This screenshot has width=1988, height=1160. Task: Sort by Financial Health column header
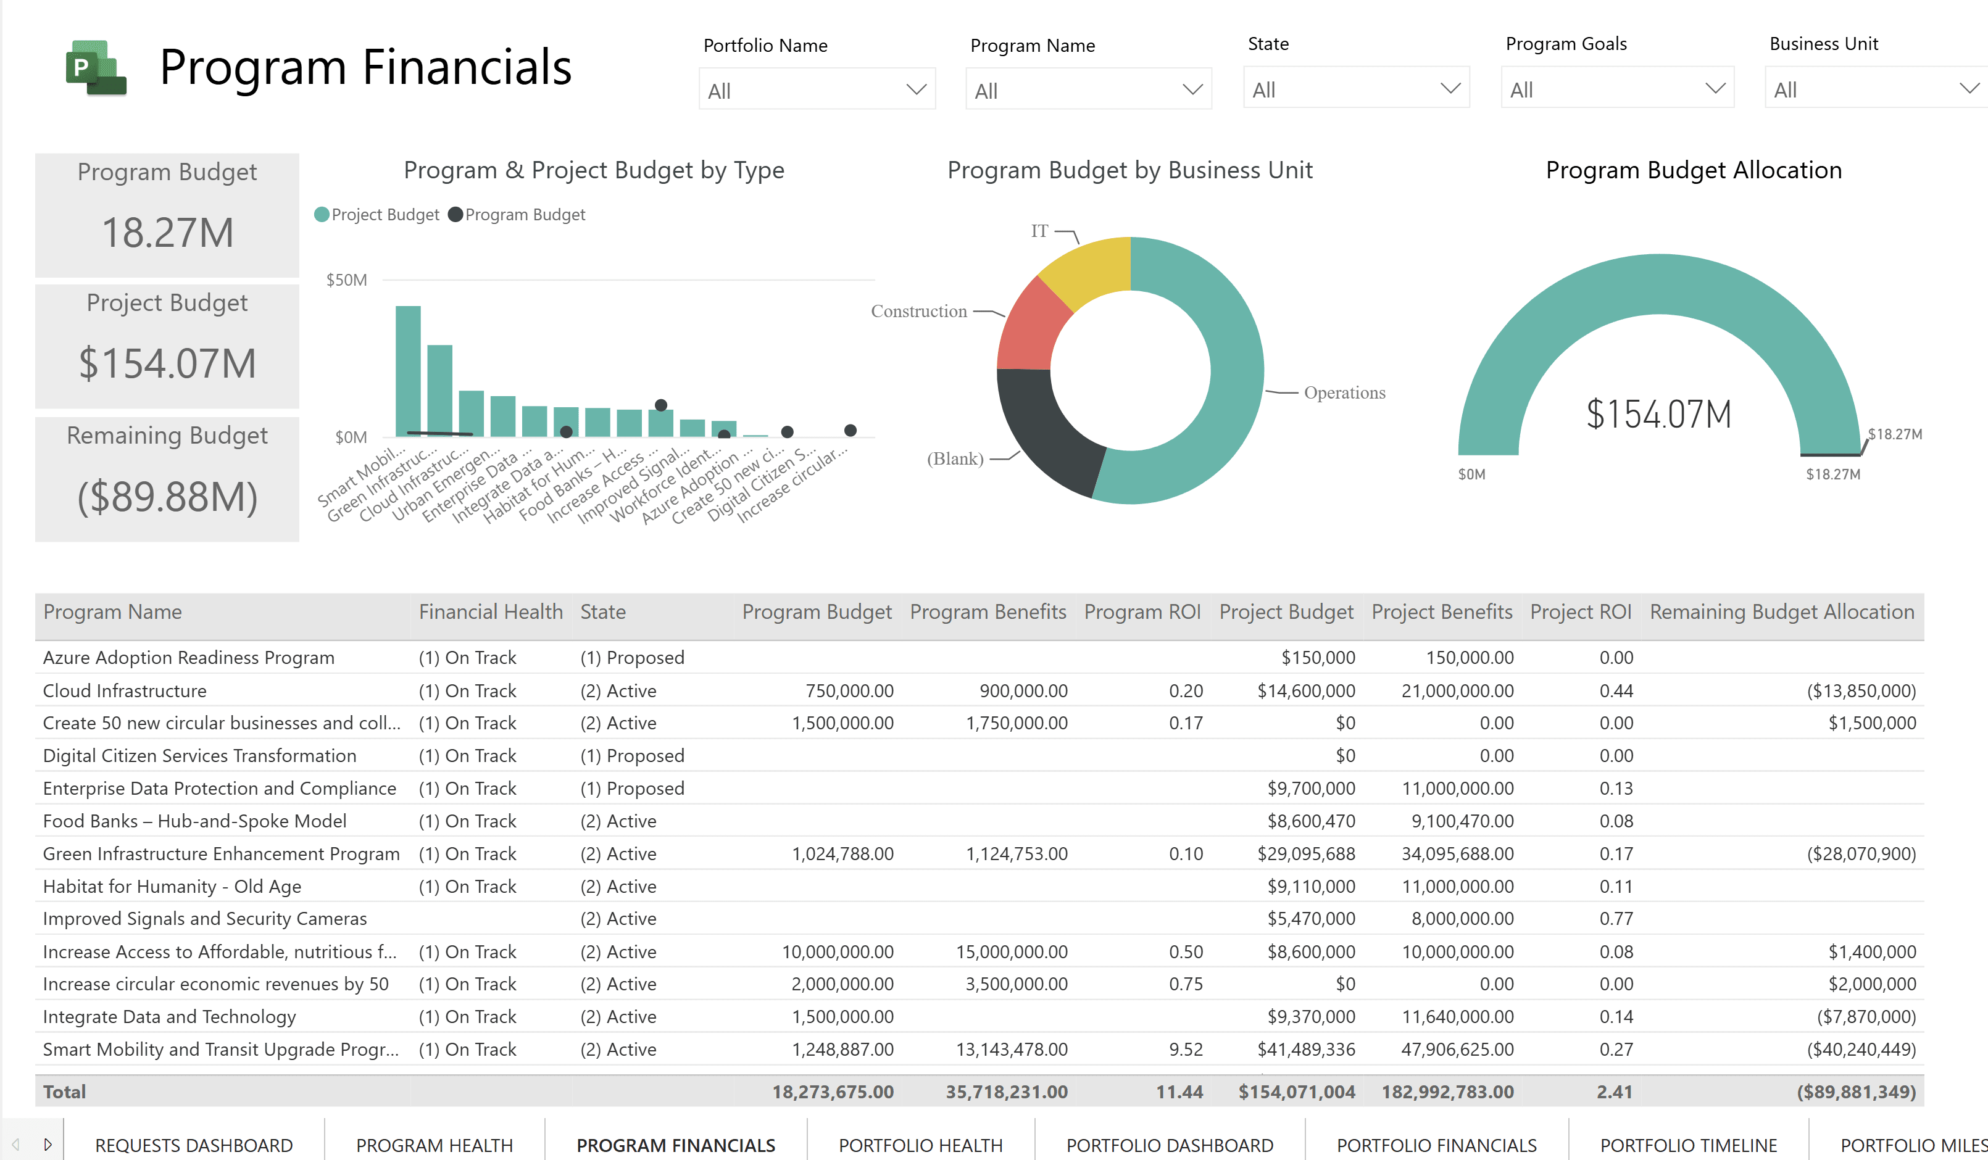491,612
